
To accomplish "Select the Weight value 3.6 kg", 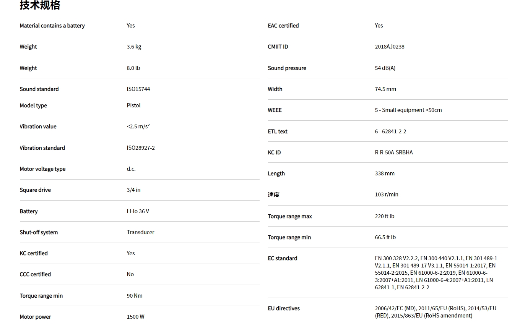I will coord(134,47).
